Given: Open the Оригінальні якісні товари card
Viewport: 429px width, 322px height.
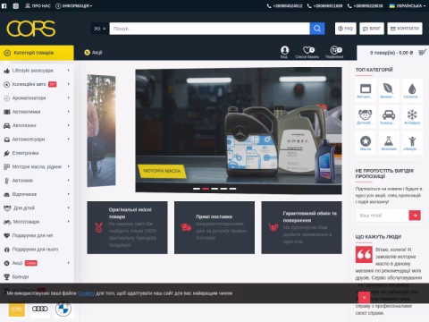Looking at the screenshot, I should pos(127,227).
